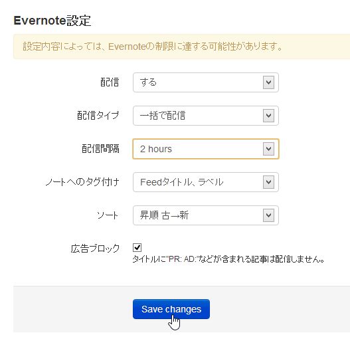Image resolution: width=350 pixels, height=339 pixels.
Task: Click the arrow icon on 配信タイプ dropdown
Action: pyautogui.click(x=268, y=116)
